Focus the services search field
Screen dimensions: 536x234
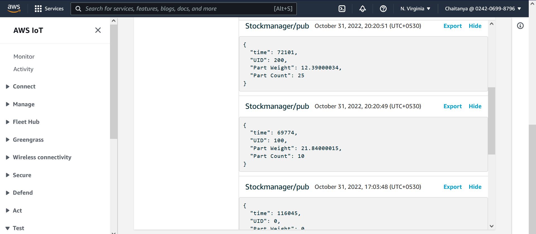[184, 9]
